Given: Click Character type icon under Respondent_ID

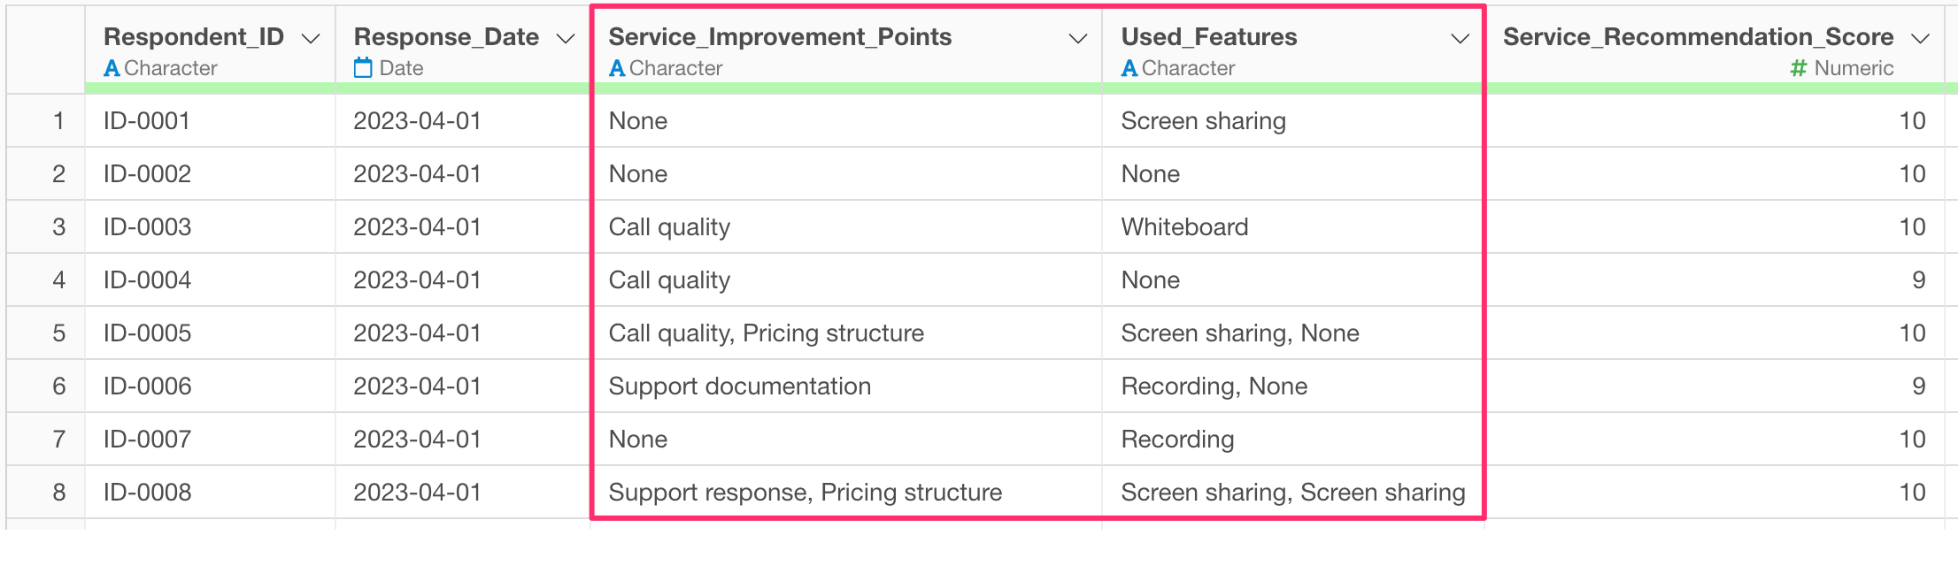Looking at the screenshot, I should click(112, 68).
